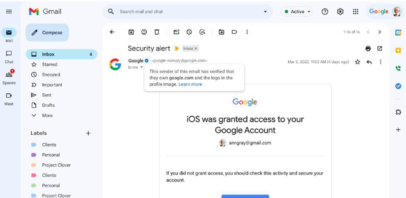
Task: Click the Move to folder icon
Action: point(221,32)
